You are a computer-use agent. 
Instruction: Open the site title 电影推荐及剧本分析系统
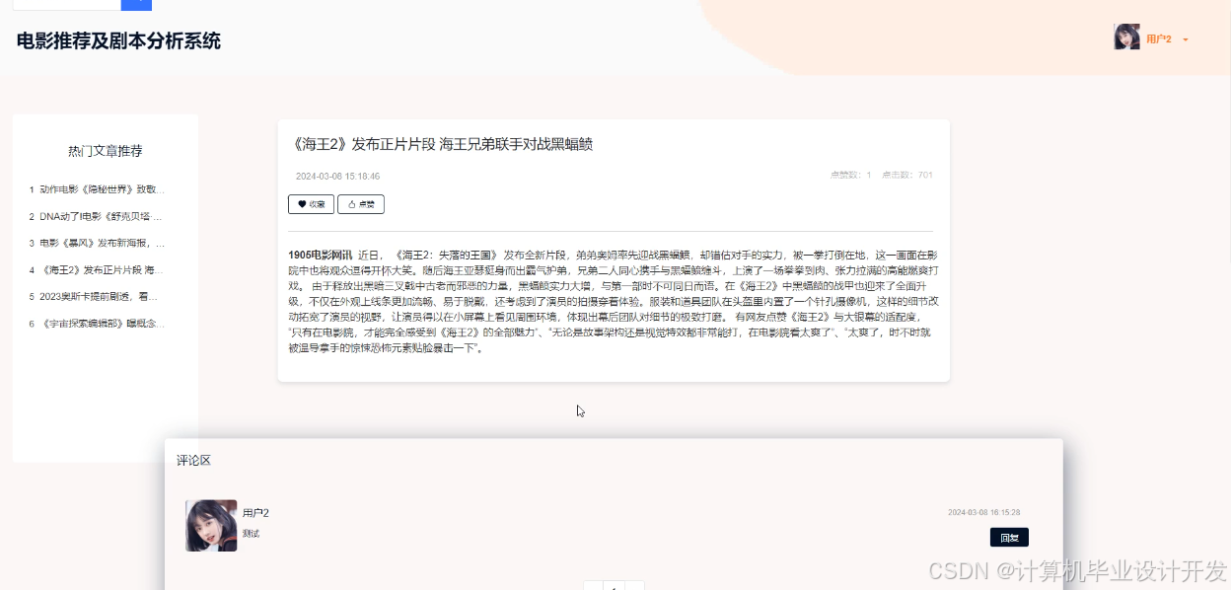(118, 40)
